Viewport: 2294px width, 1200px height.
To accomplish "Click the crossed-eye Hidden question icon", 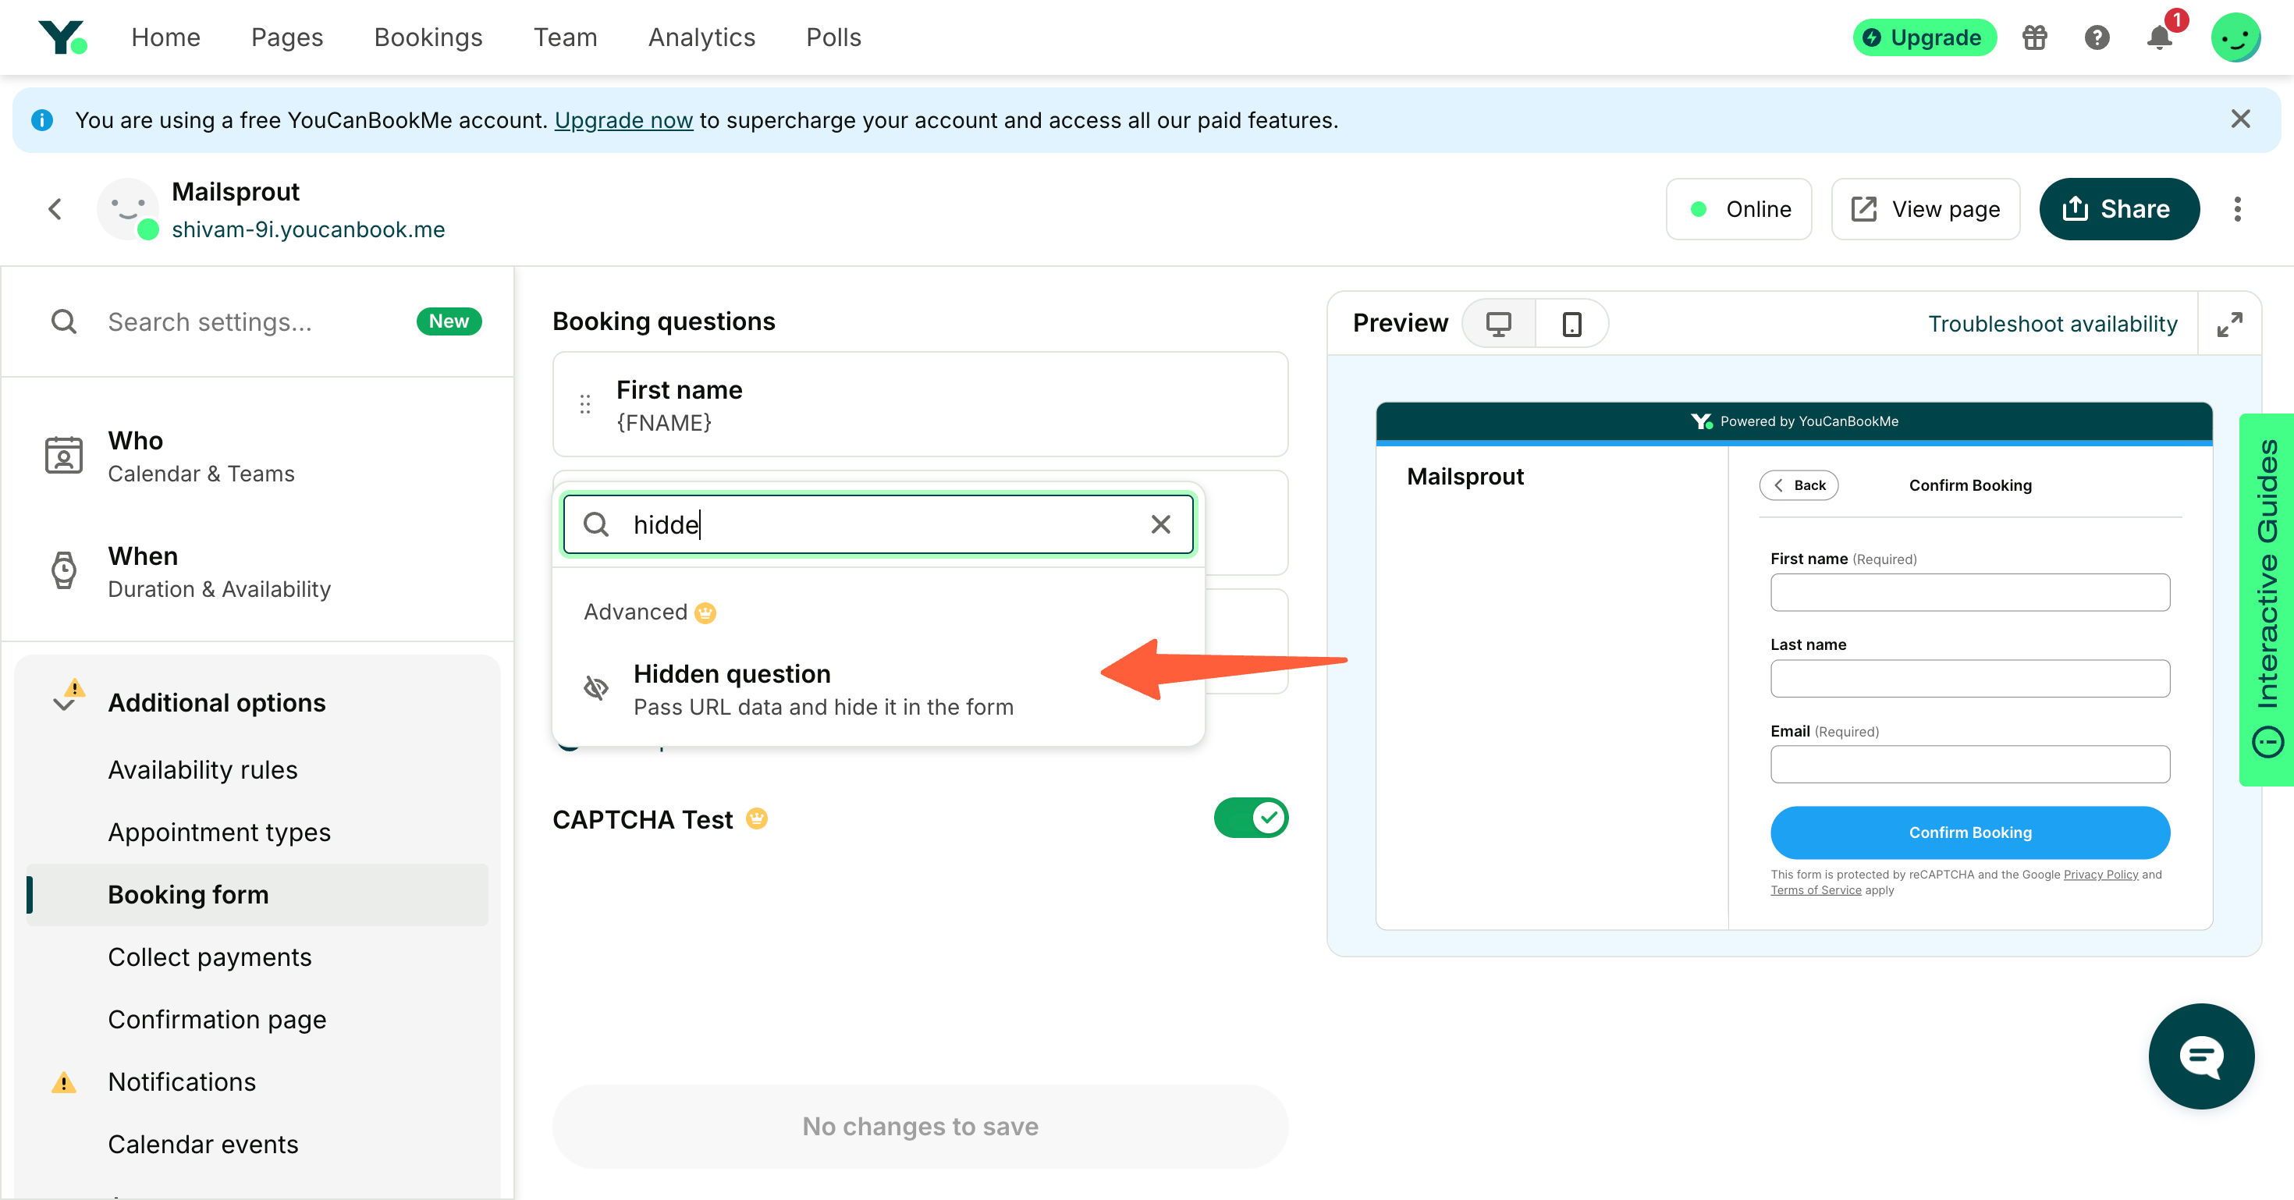I will [595, 687].
